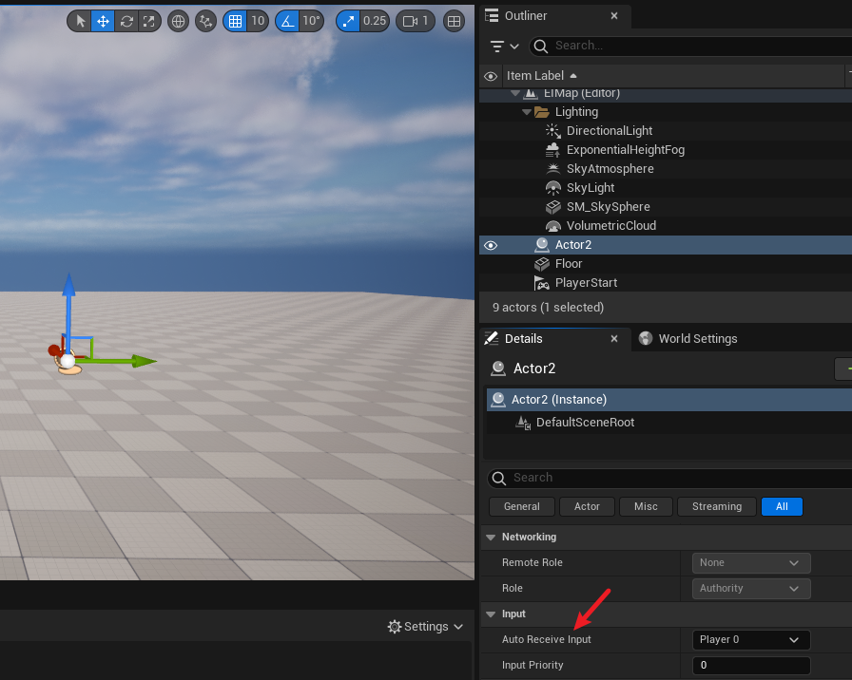Open camera speed setting

(x=416, y=21)
